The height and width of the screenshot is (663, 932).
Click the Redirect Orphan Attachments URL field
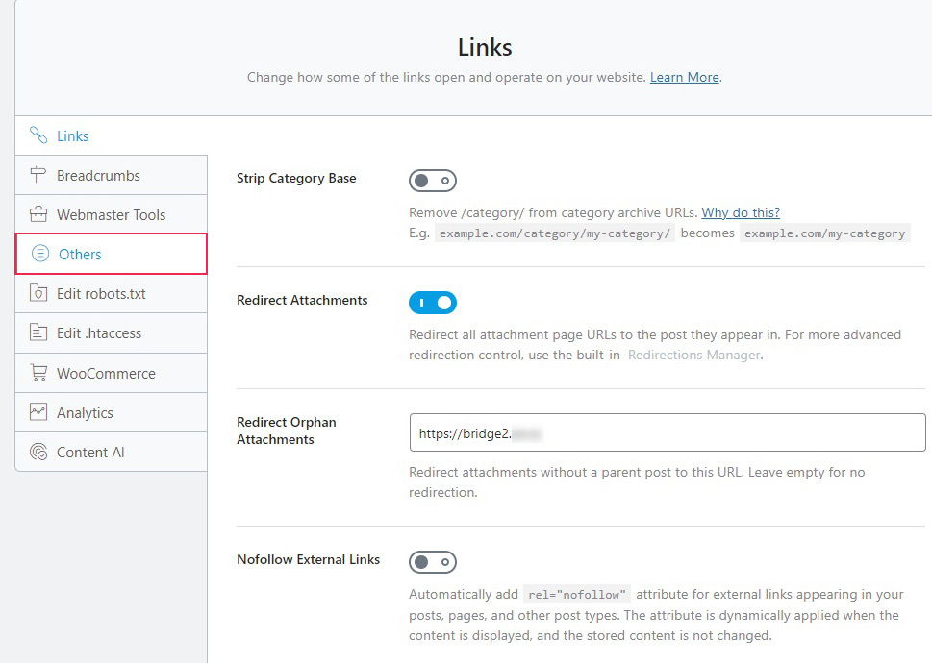click(667, 433)
